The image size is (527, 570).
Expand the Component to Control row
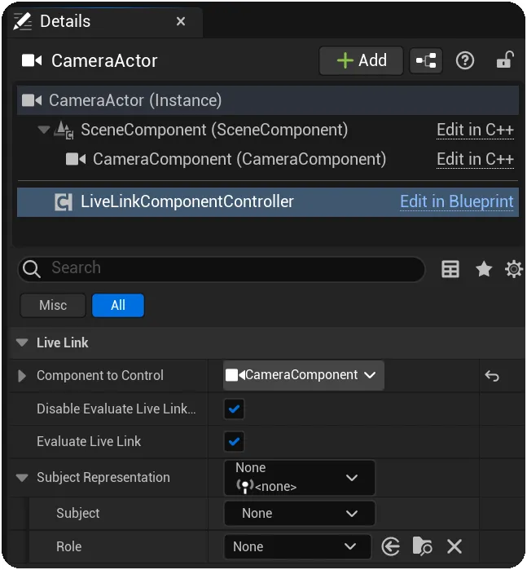(x=22, y=376)
